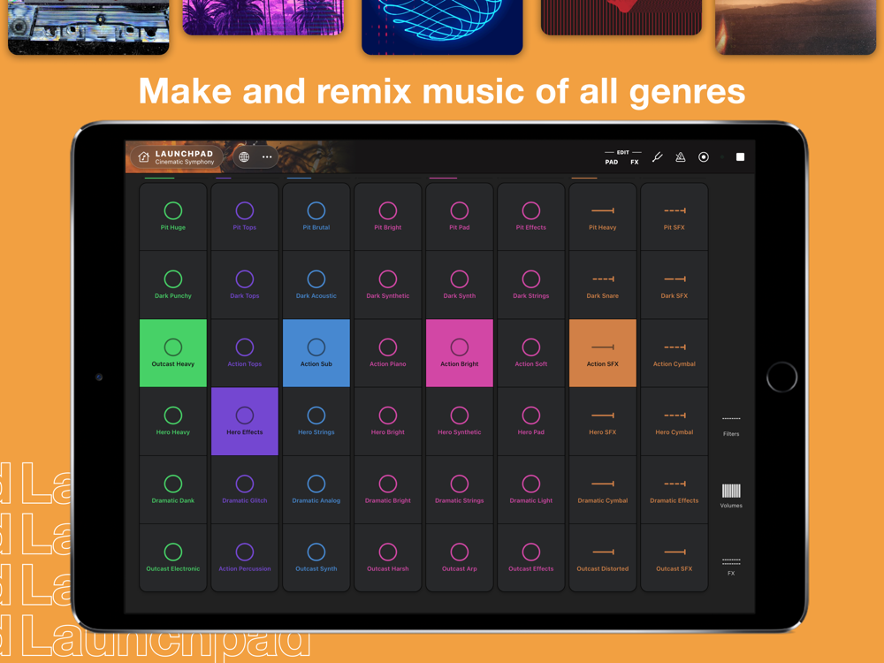Open the globe icon in the header
This screenshot has height=663, width=884.
[x=244, y=157]
